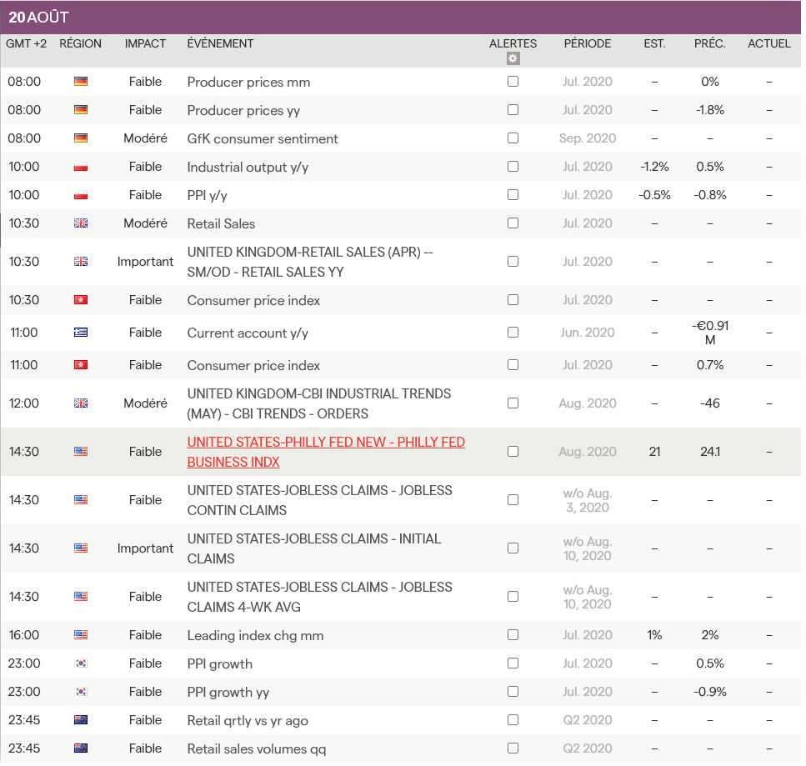Select South Korean flag in PPI growth yy row
Screen dimensions: 806x766
(81, 692)
